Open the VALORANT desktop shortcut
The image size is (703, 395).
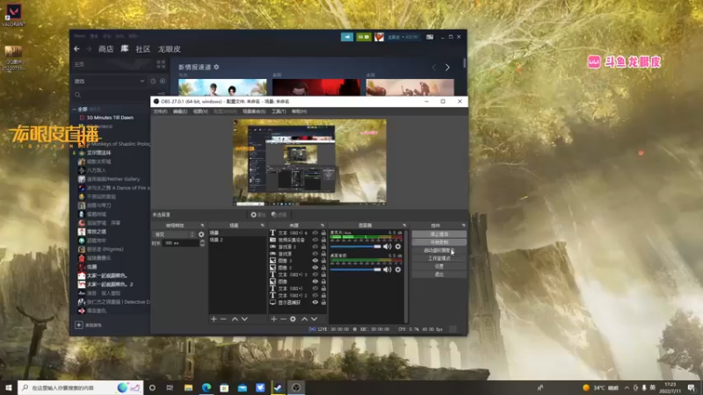[13, 14]
